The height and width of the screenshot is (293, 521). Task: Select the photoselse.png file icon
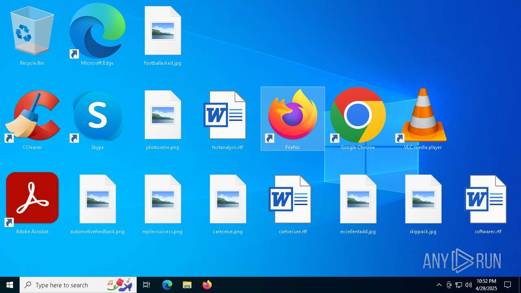tap(162, 120)
